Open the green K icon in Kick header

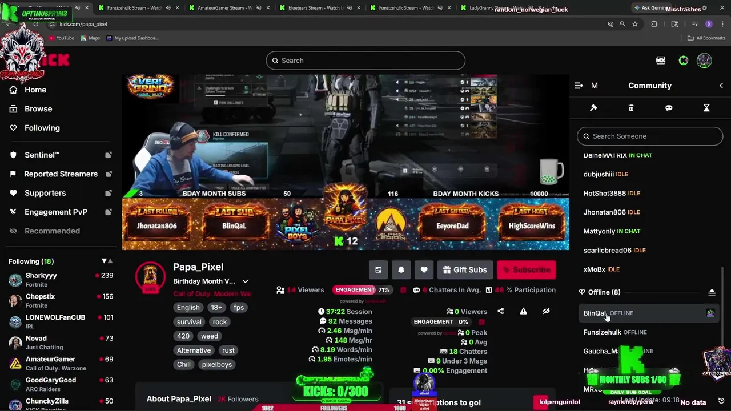point(684,61)
